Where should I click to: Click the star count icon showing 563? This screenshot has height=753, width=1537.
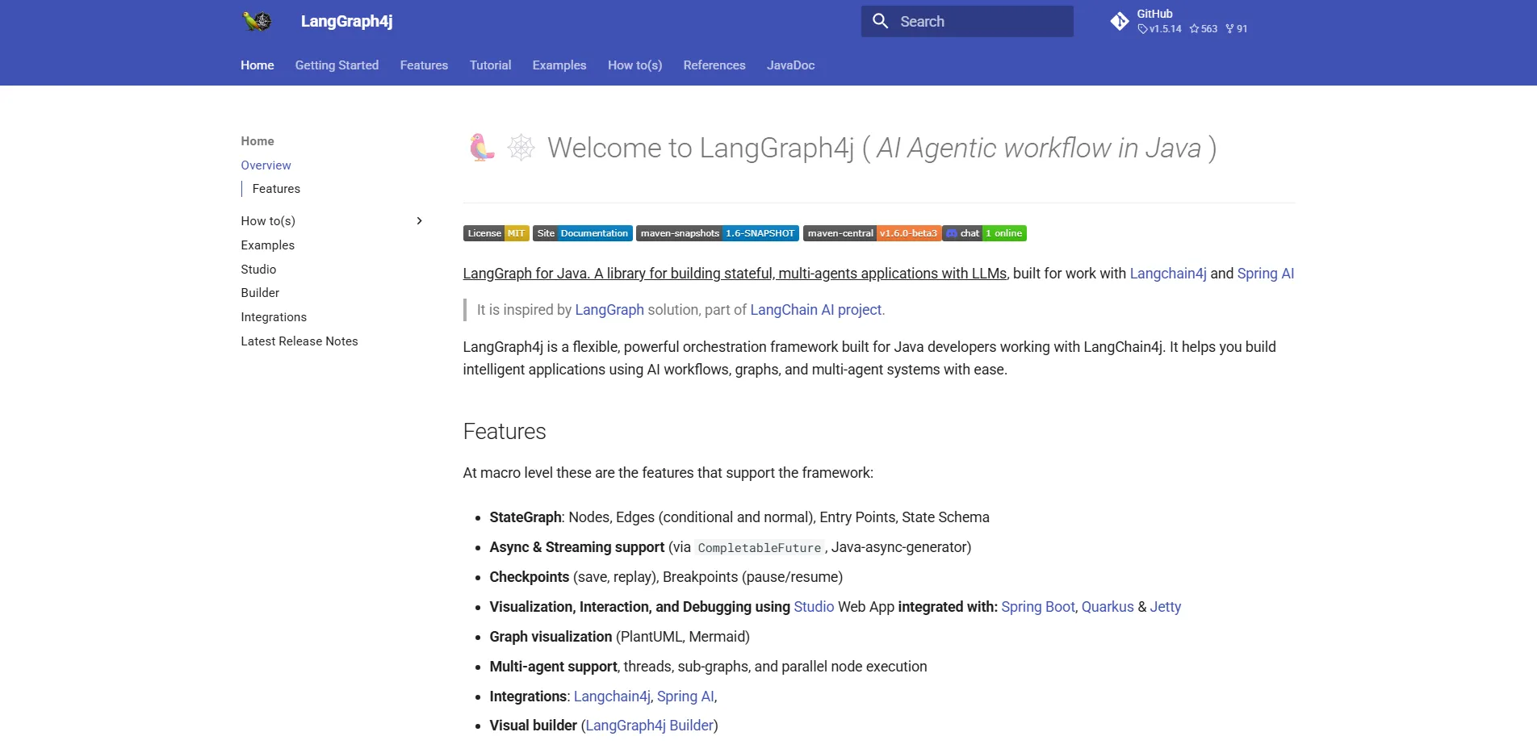pyautogui.click(x=1196, y=28)
